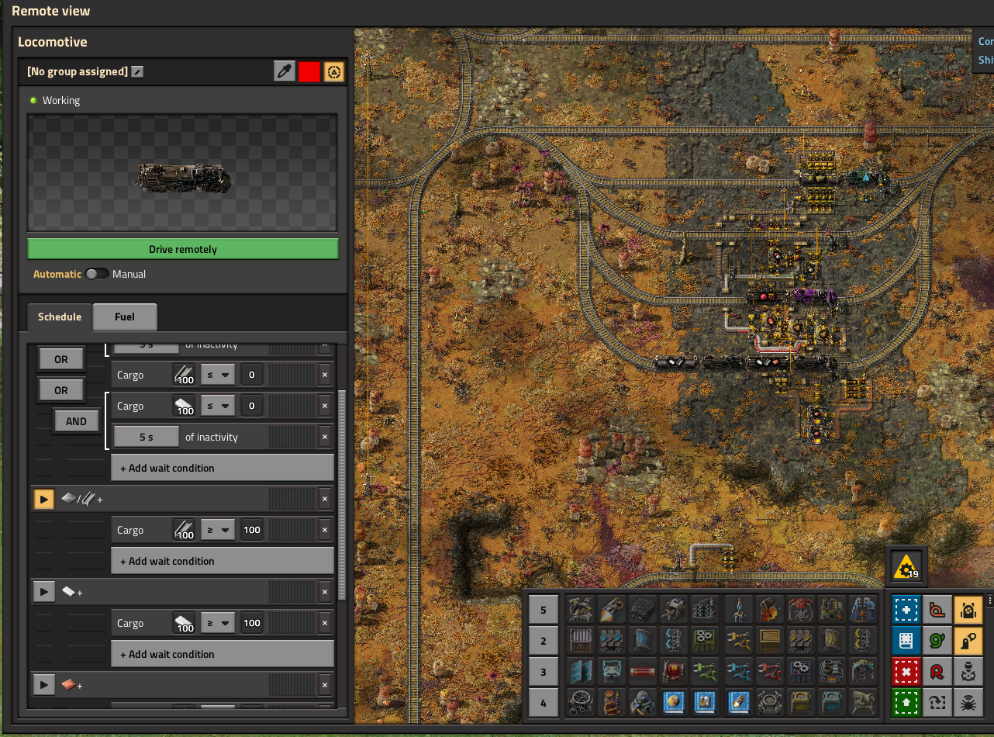Open the red locomotive color swatch
Screen dimensions: 994x737
pyautogui.click(x=309, y=72)
